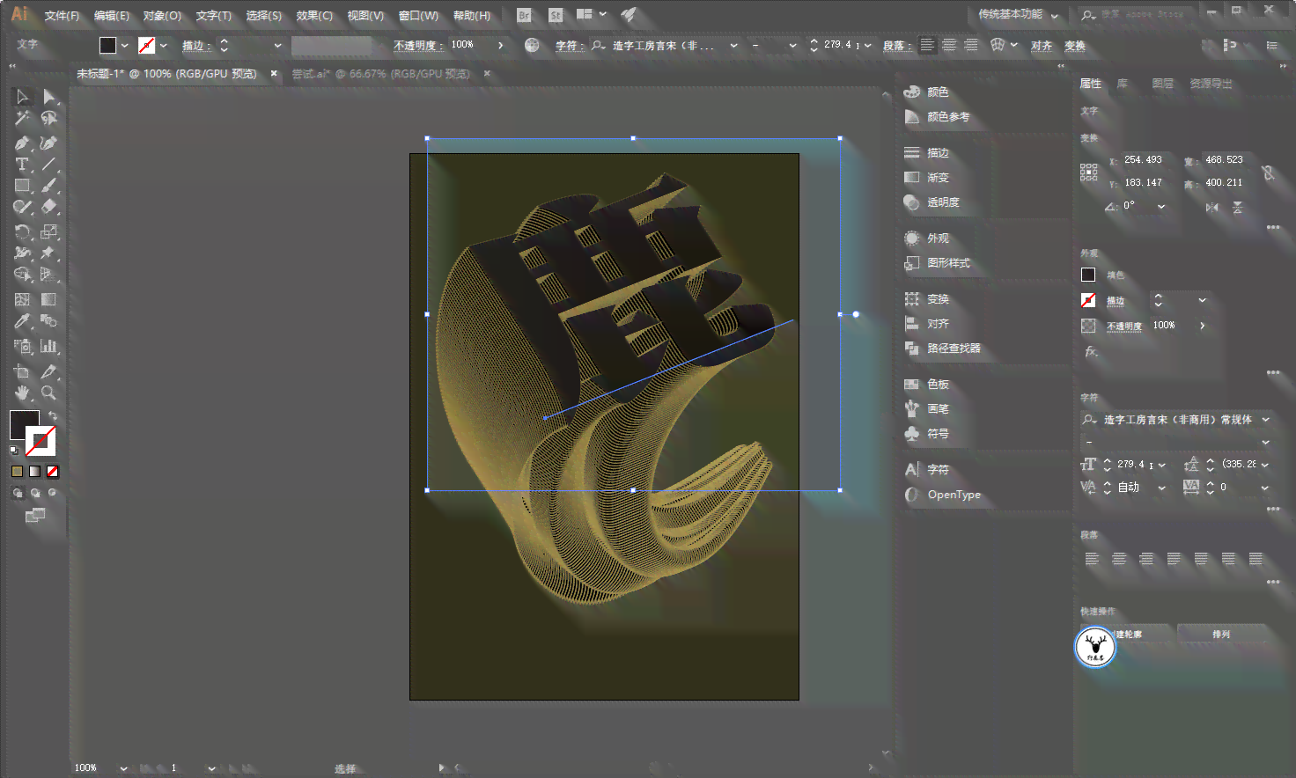Switch to 尝试.ai document tab
Screen dimensions: 1296x778
coord(381,74)
